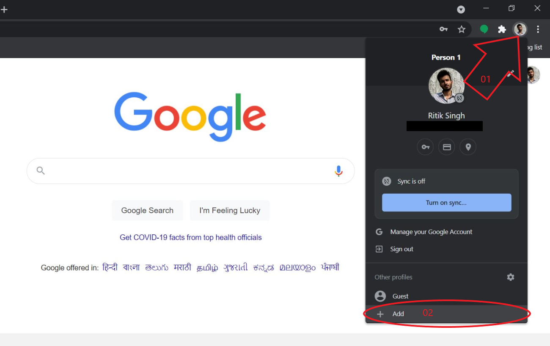Viewport: 550px width, 346px height.
Task: Open the Chrome three-dot menu
Action: click(x=538, y=29)
